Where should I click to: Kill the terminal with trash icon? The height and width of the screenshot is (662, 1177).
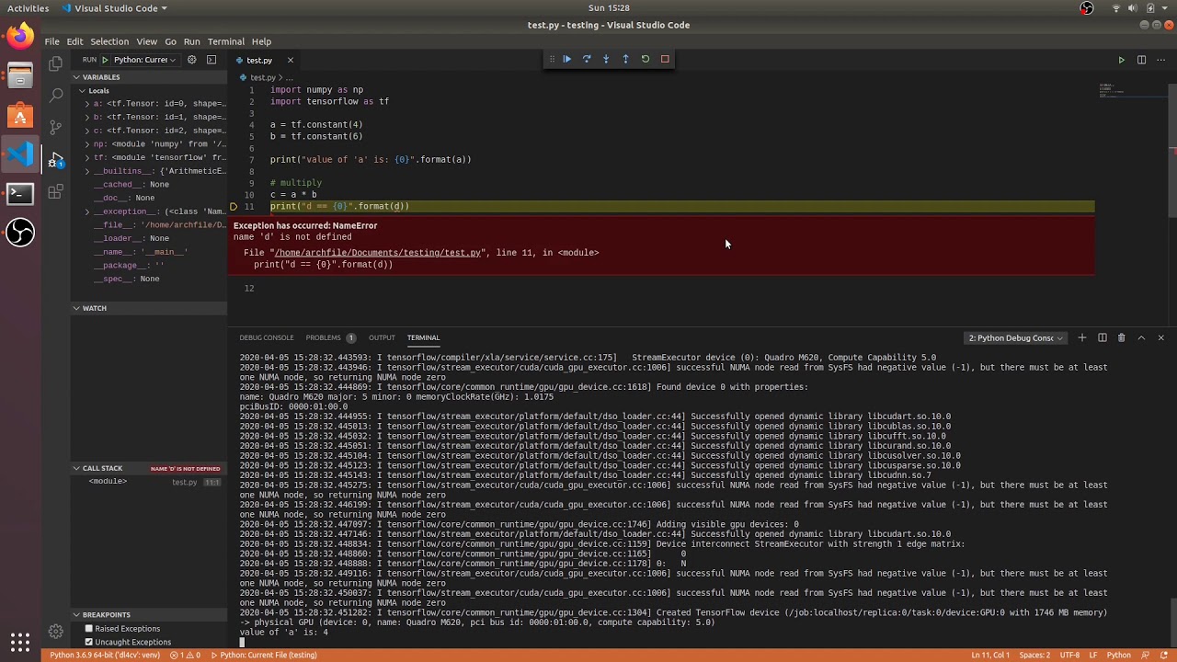1121,337
